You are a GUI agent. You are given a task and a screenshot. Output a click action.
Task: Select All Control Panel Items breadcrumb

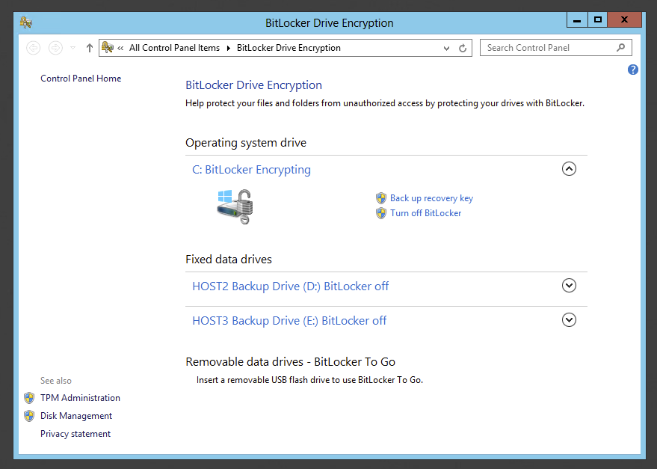pyautogui.click(x=174, y=48)
